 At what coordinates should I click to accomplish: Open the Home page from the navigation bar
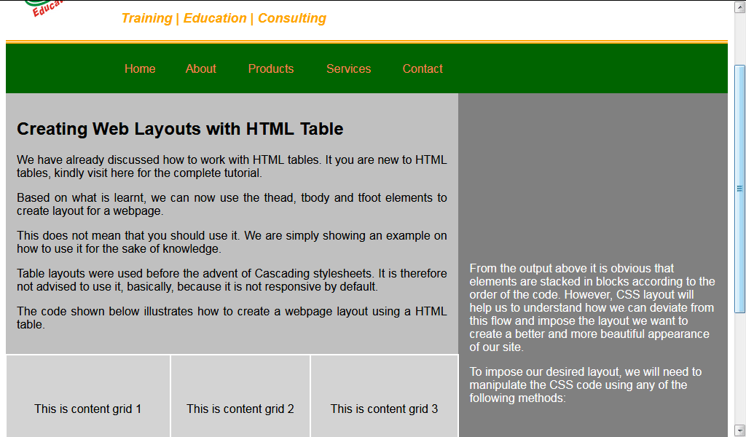coord(139,68)
